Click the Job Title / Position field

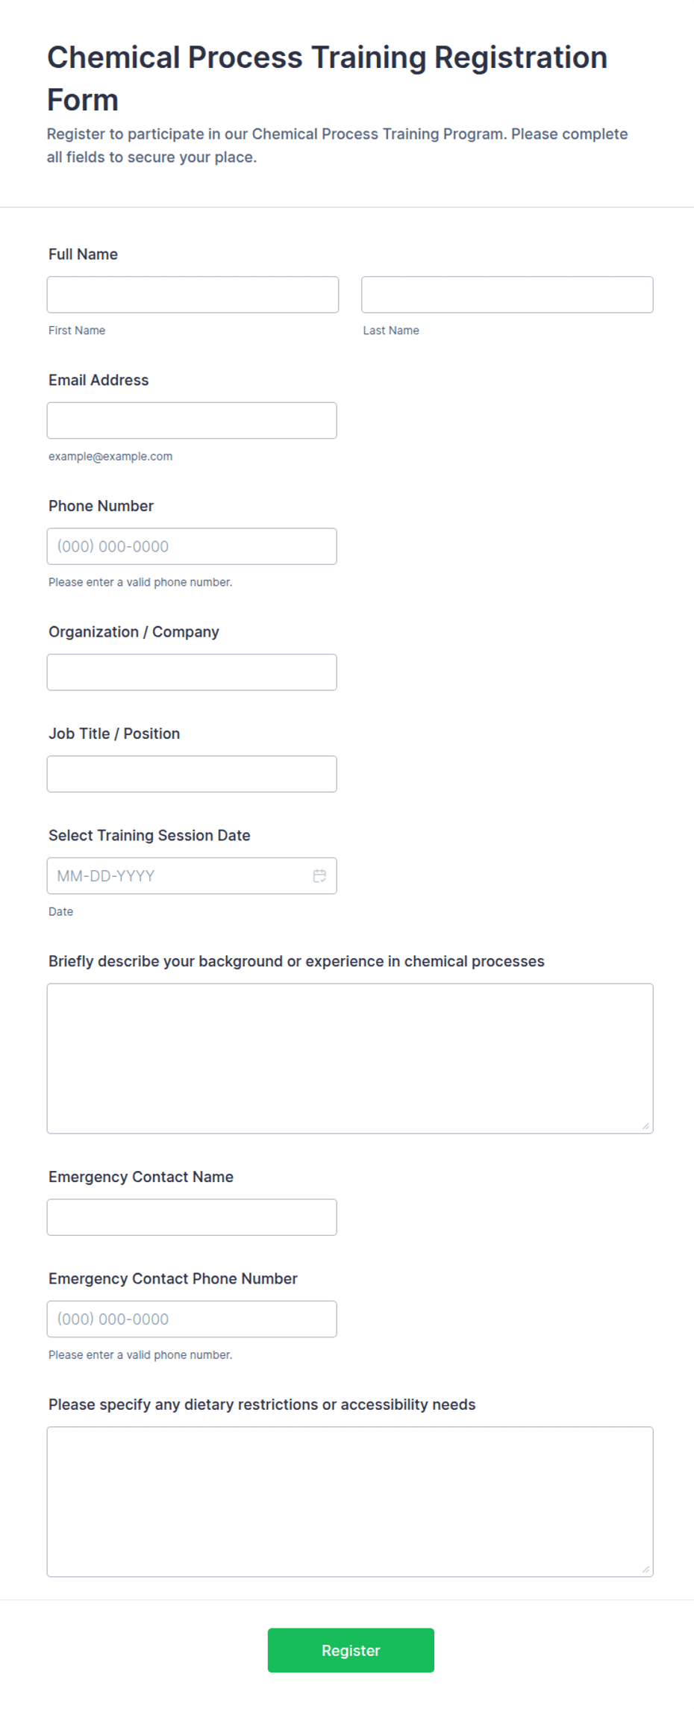coord(192,774)
